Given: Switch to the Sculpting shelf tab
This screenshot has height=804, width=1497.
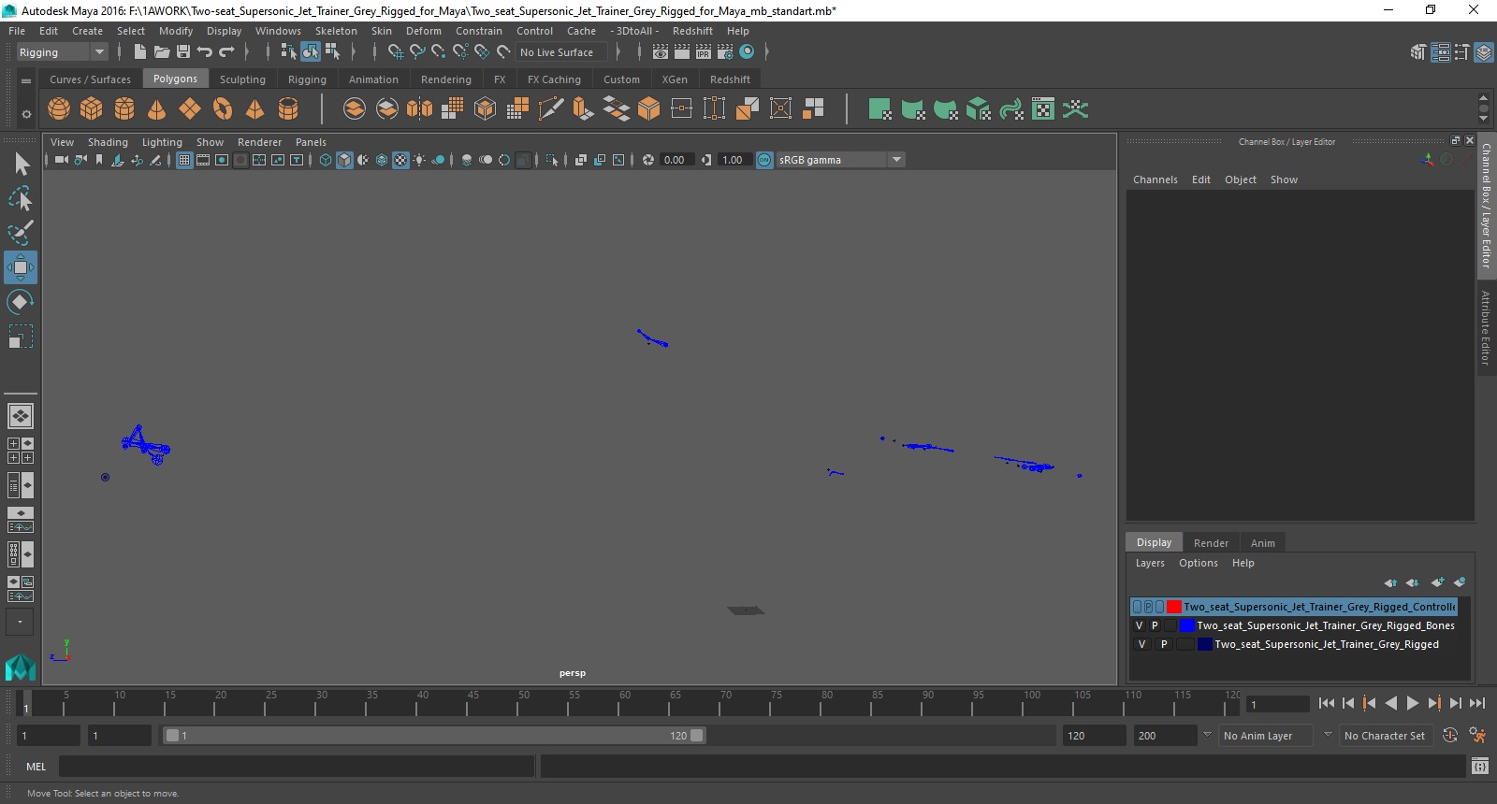Looking at the screenshot, I should tap(242, 79).
